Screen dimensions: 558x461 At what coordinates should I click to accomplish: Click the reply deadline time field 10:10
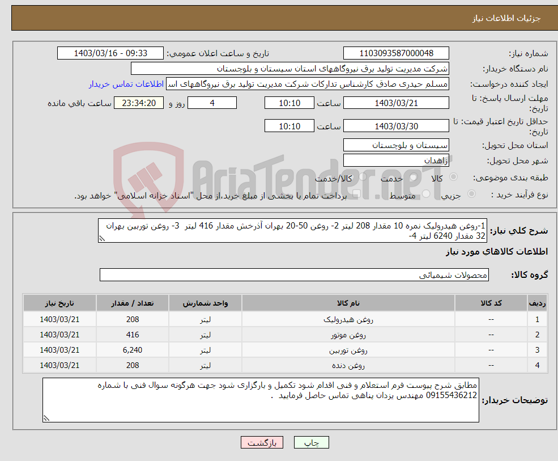289,103
